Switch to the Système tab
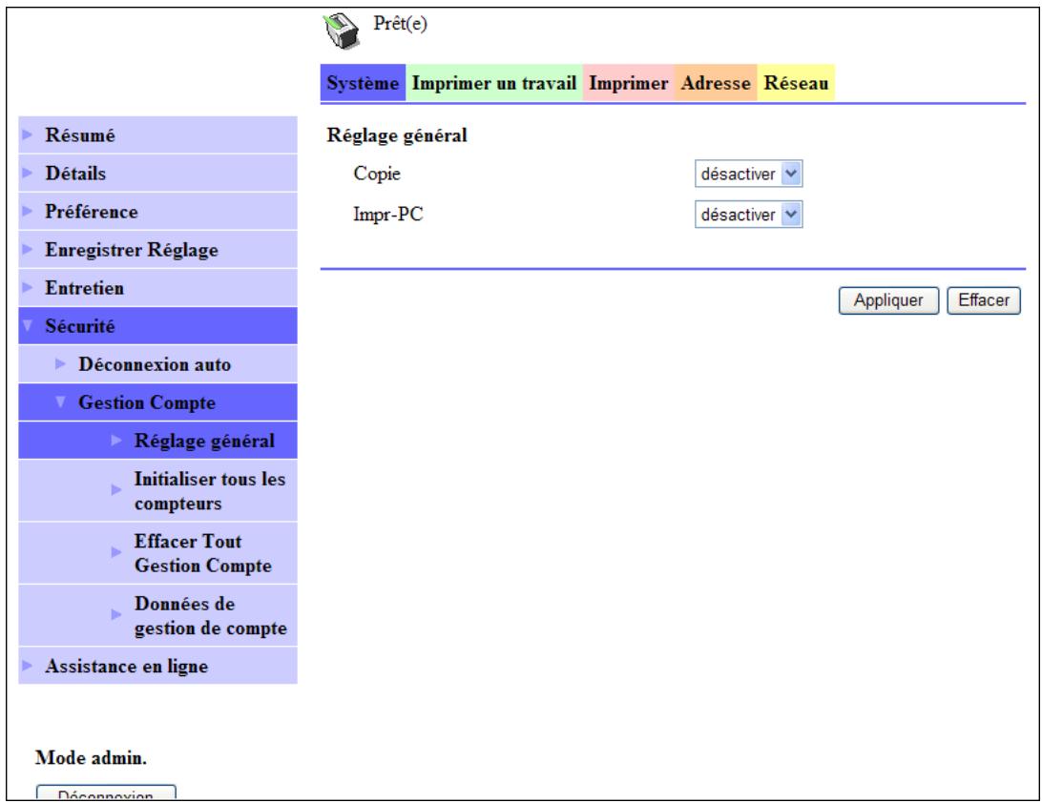This screenshot has width=1042, height=803. (363, 83)
